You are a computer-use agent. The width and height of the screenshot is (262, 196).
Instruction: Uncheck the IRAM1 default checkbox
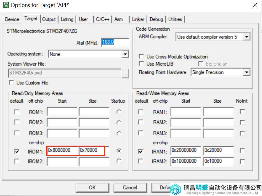click(141, 151)
